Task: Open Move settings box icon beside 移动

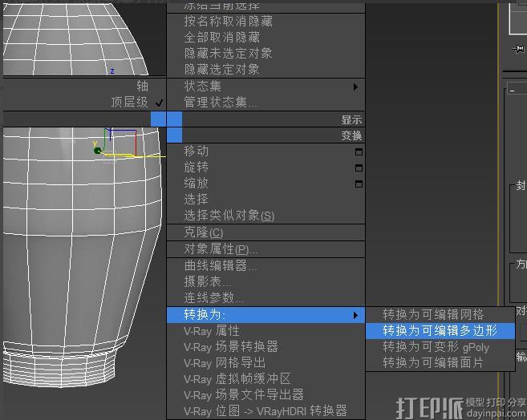Action: click(x=359, y=151)
